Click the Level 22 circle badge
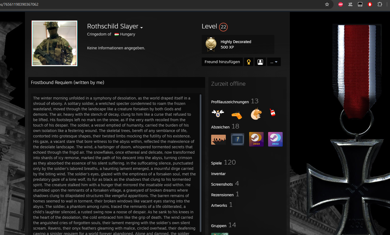 click(223, 27)
